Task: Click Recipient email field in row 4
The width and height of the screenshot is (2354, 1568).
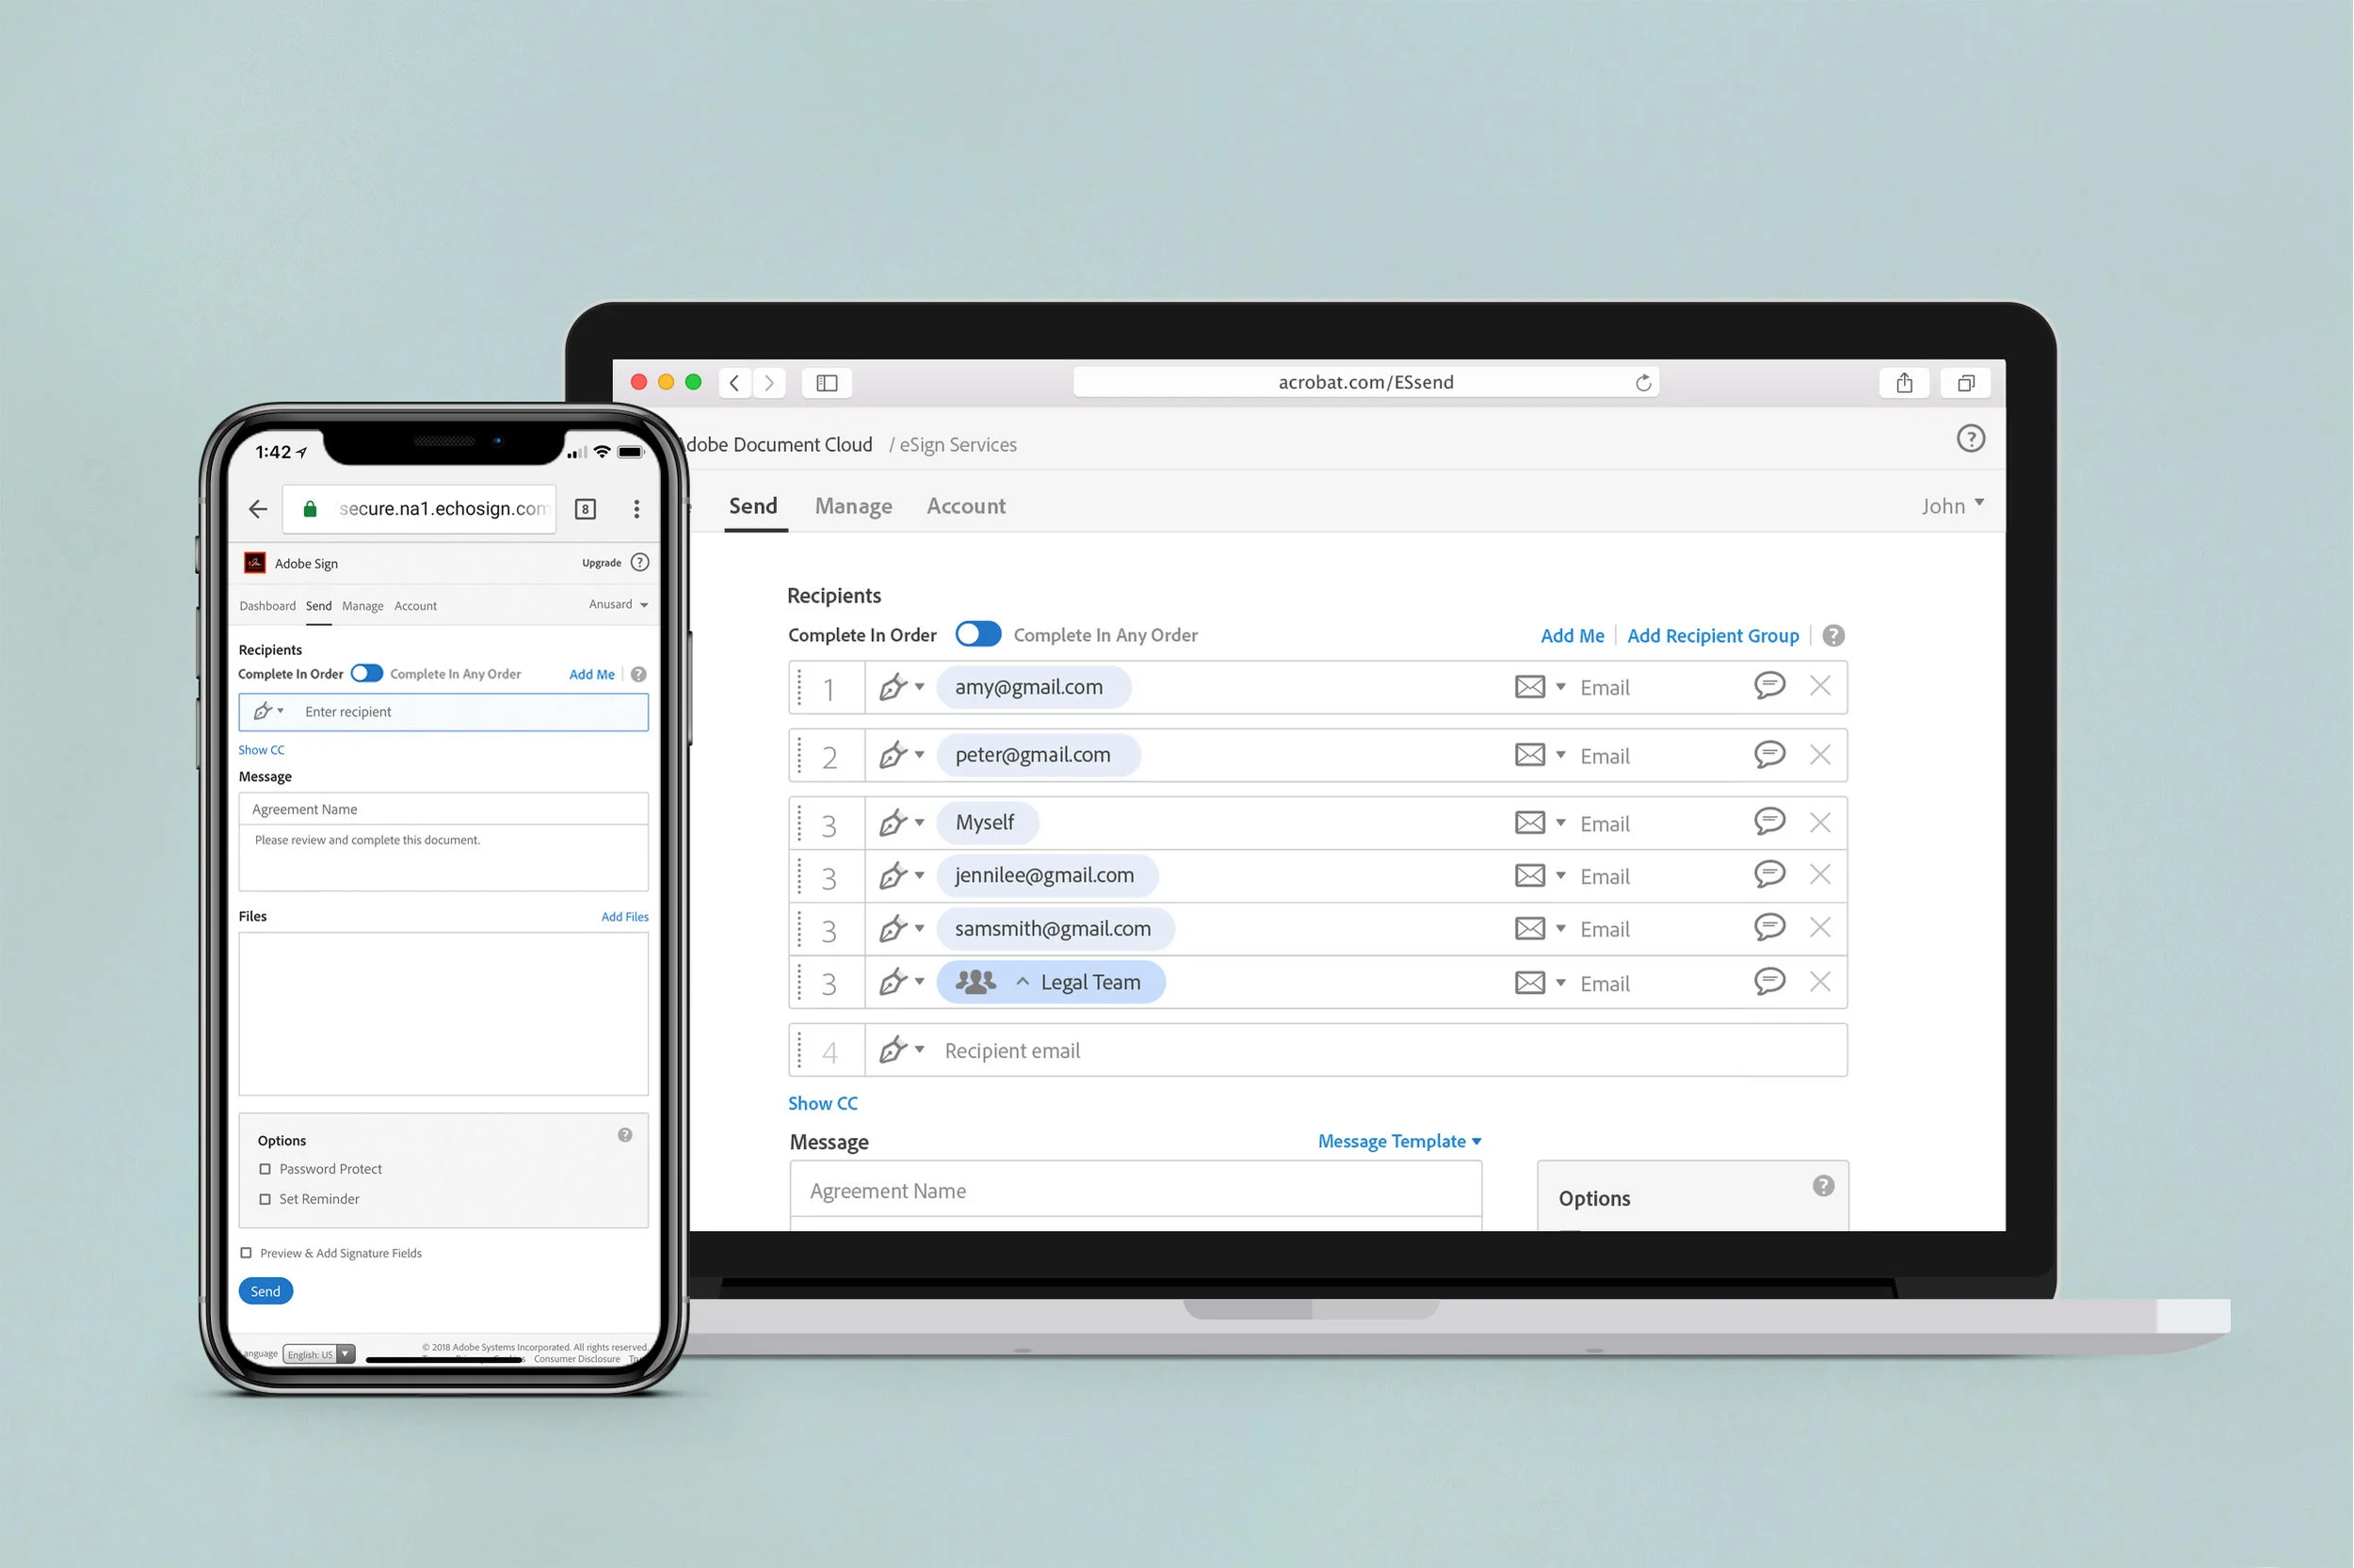Action: [1356, 1050]
